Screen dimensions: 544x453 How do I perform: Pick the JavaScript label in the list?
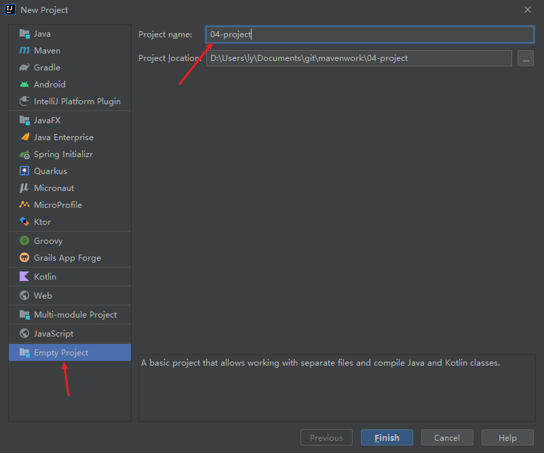pyautogui.click(x=54, y=334)
